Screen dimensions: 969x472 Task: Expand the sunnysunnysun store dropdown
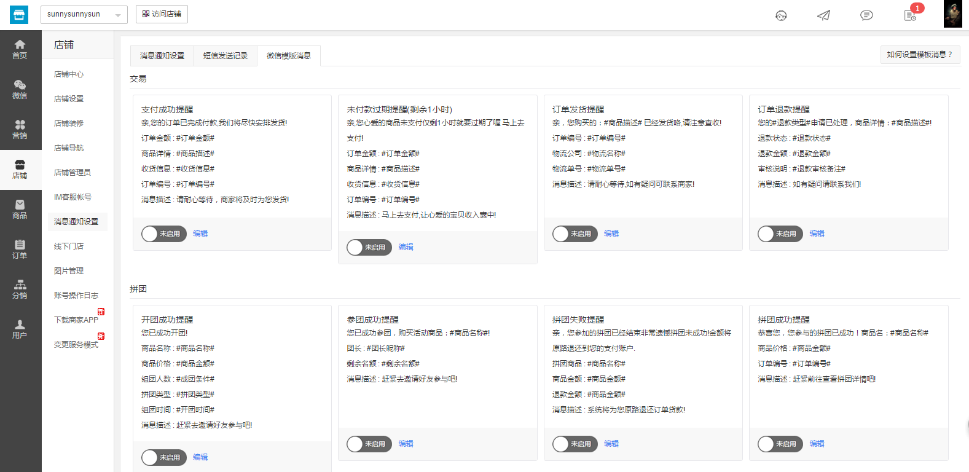[84, 15]
